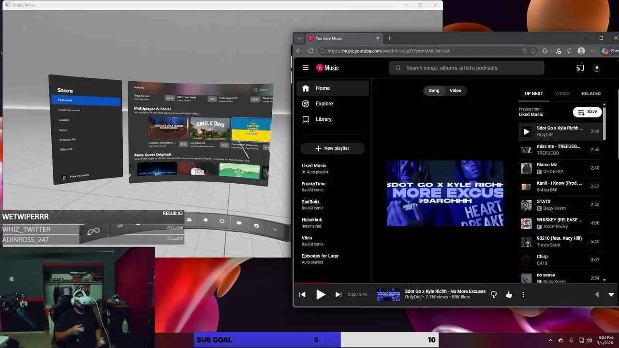Open the taskbar volume icon
This screenshot has width=619, height=348.
(589, 340)
